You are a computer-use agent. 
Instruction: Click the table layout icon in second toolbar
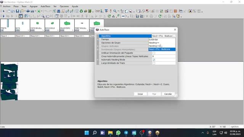(57, 16)
